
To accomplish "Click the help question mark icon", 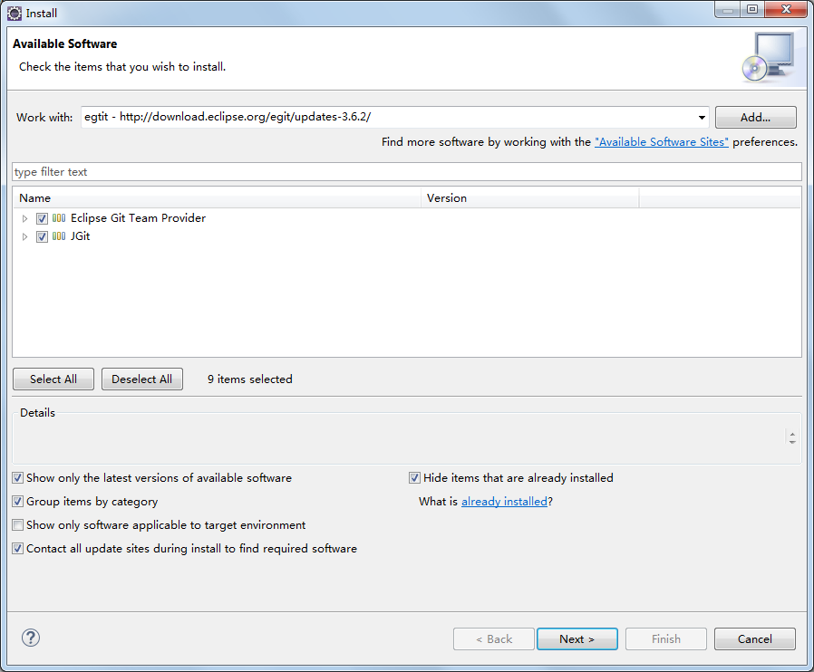I will pos(31,638).
